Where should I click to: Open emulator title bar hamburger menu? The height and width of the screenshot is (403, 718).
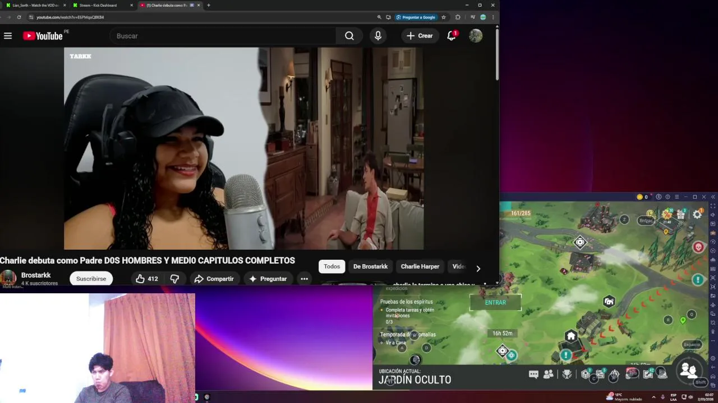pyautogui.click(x=676, y=197)
